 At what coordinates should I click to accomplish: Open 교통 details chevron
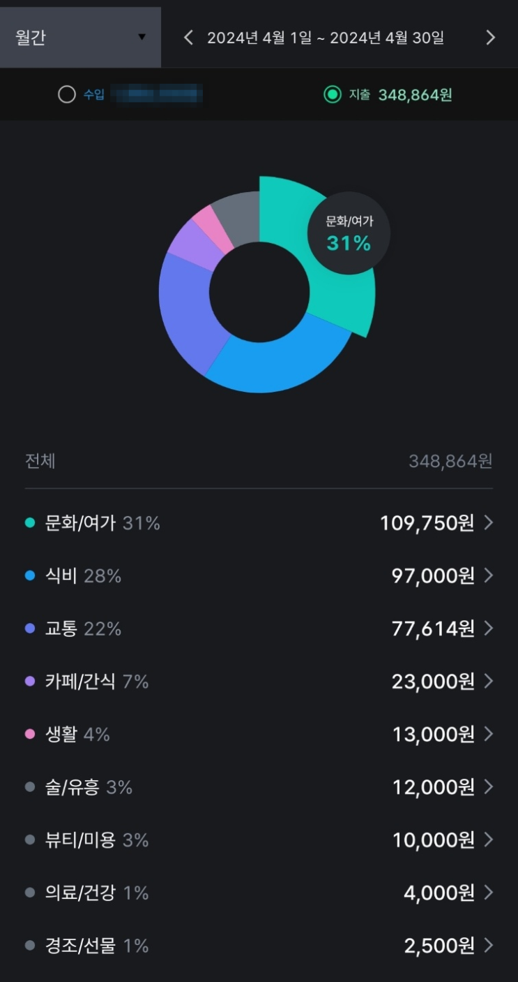click(488, 629)
